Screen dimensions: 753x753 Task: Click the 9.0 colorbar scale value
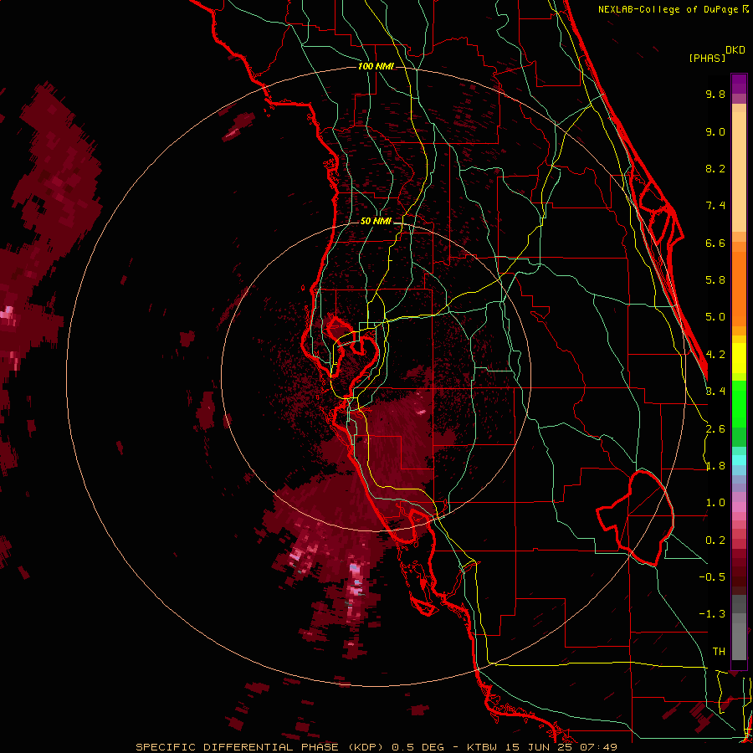point(715,131)
